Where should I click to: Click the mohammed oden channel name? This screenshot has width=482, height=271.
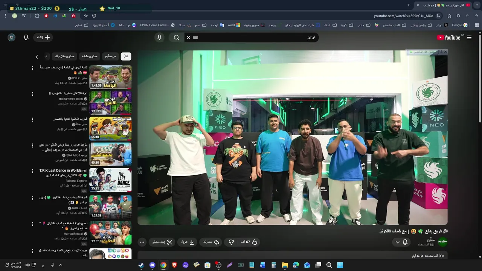pyautogui.click(x=71, y=99)
